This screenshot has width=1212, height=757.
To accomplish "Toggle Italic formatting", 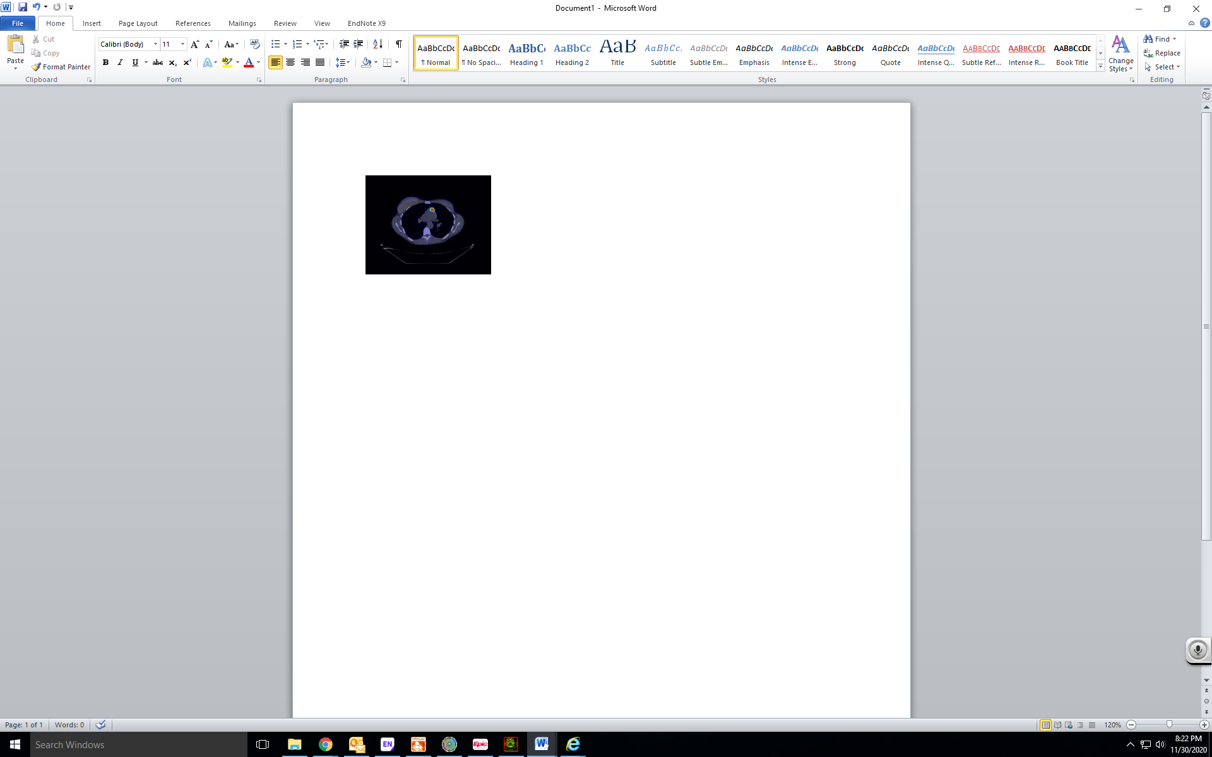I will pos(120,62).
